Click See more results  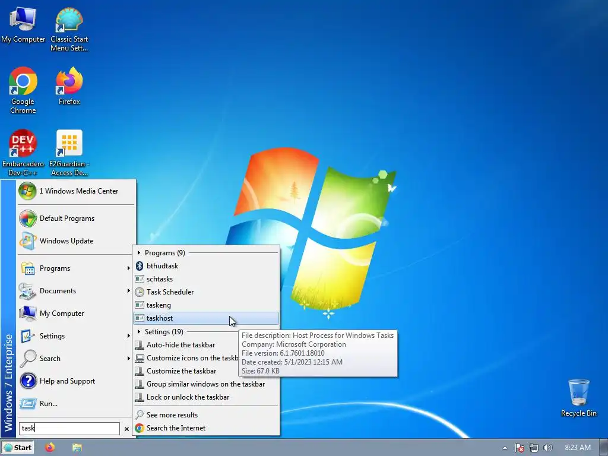[206, 415]
